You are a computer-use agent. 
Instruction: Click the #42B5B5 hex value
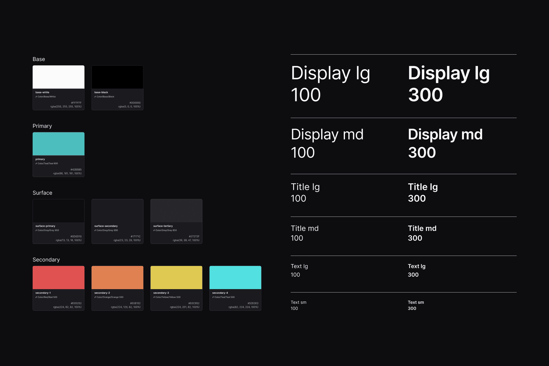[x=76, y=170]
